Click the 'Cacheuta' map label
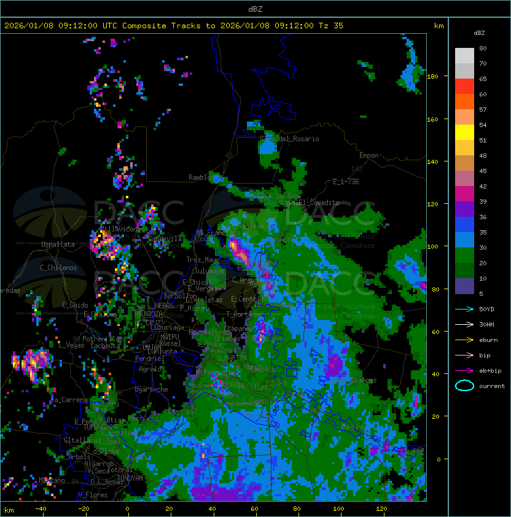Viewport: 511px width, 517px height. click(x=105, y=346)
